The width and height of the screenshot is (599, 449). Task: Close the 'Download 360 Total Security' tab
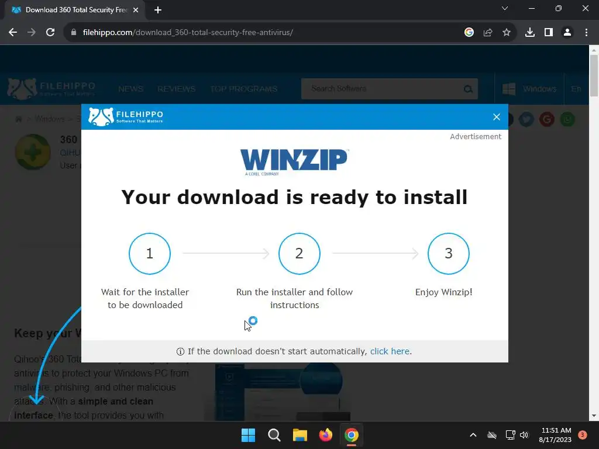click(136, 10)
